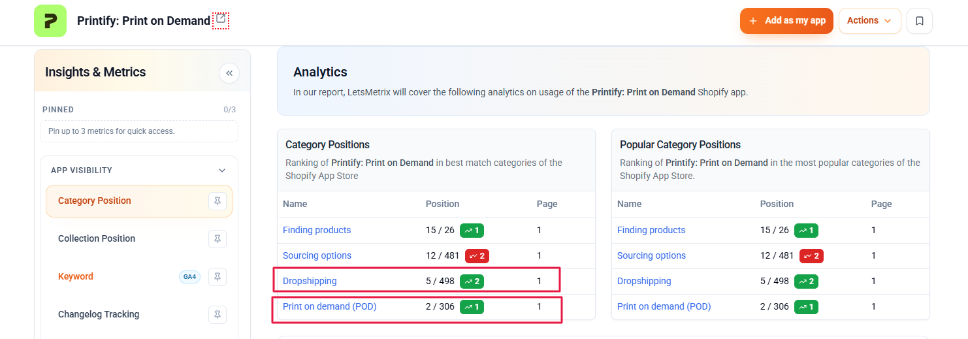
Task: Open the Keyword metric
Action: [x=76, y=276]
